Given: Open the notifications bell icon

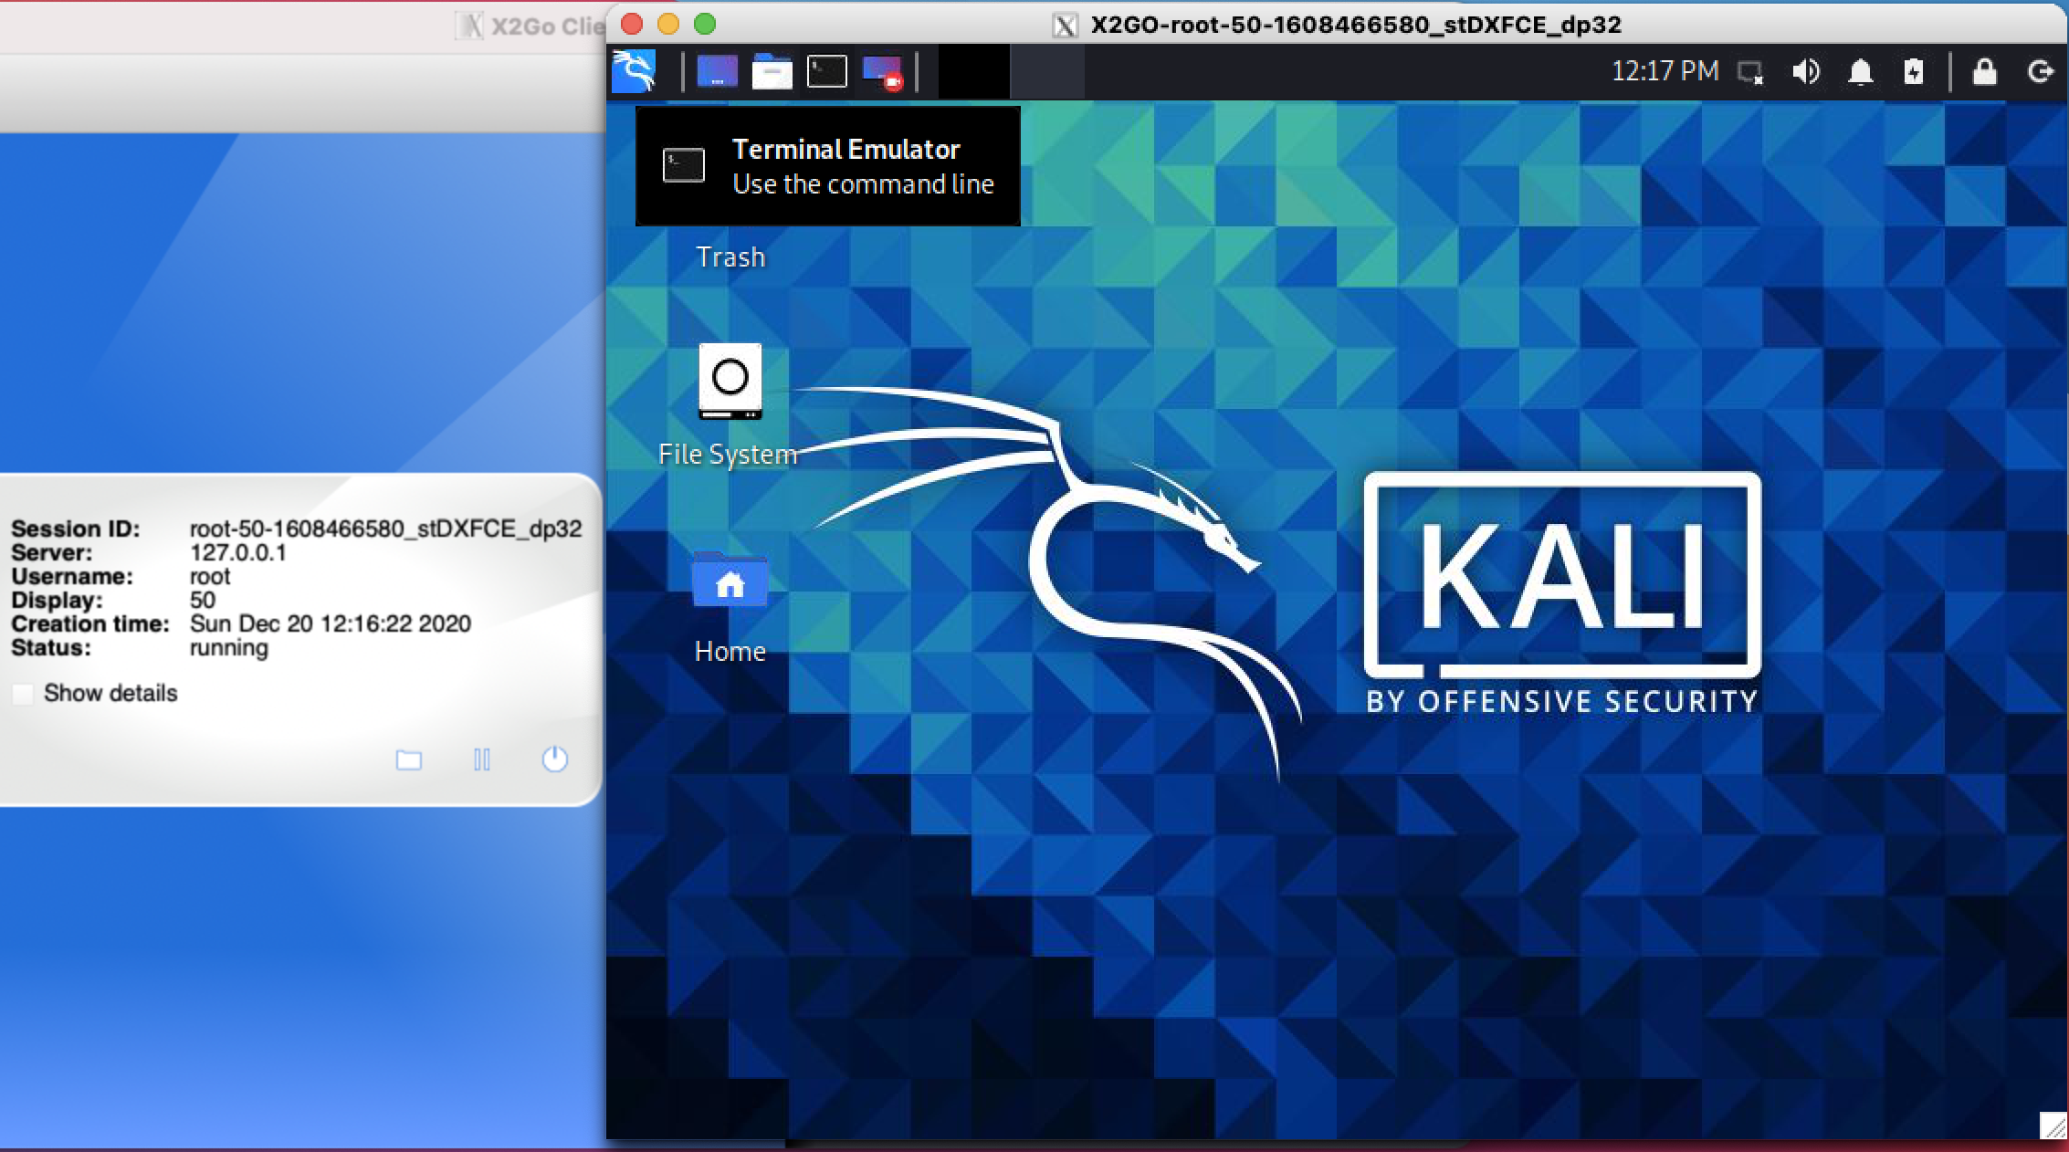Looking at the screenshot, I should (1860, 71).
